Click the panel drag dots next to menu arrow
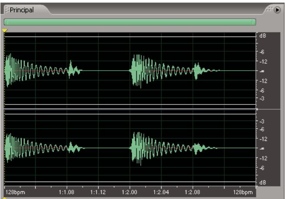The width and height of the screenshot is (285, 199). tap(269, 9)
